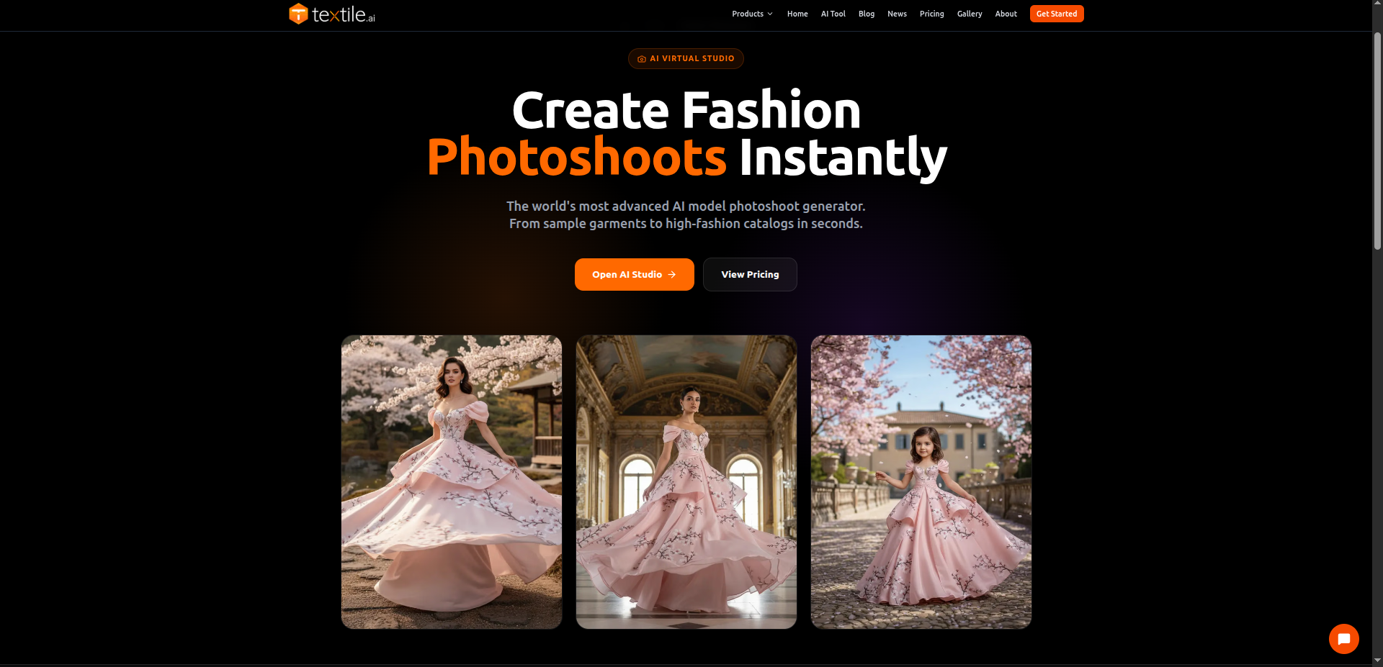Select the orange cube brand mark
Screen dimensions: 1383x667
(297, 14)
